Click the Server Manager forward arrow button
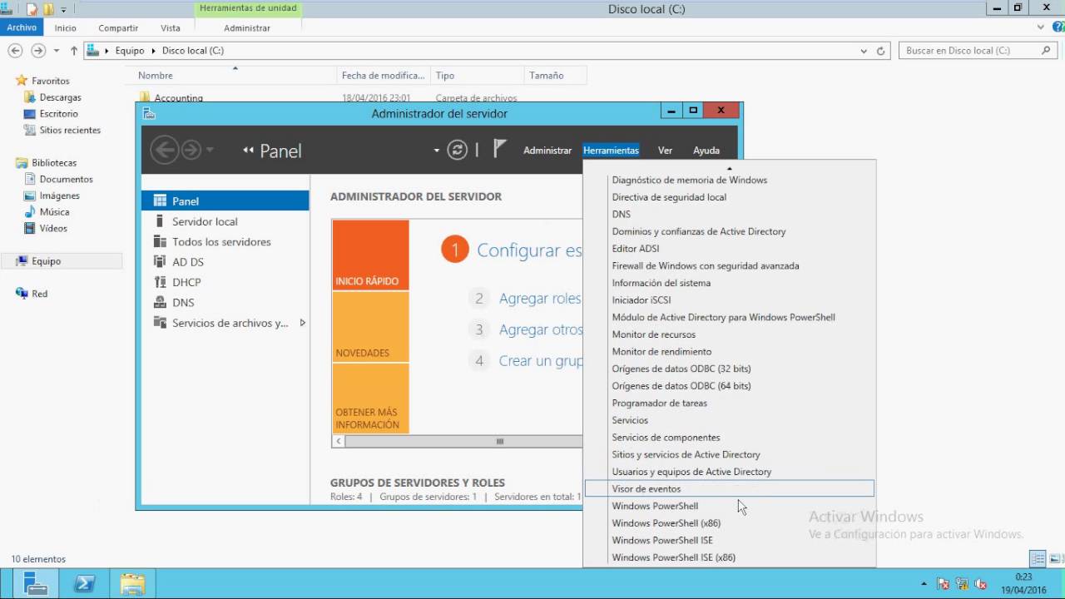 click(x=191, y=150)
